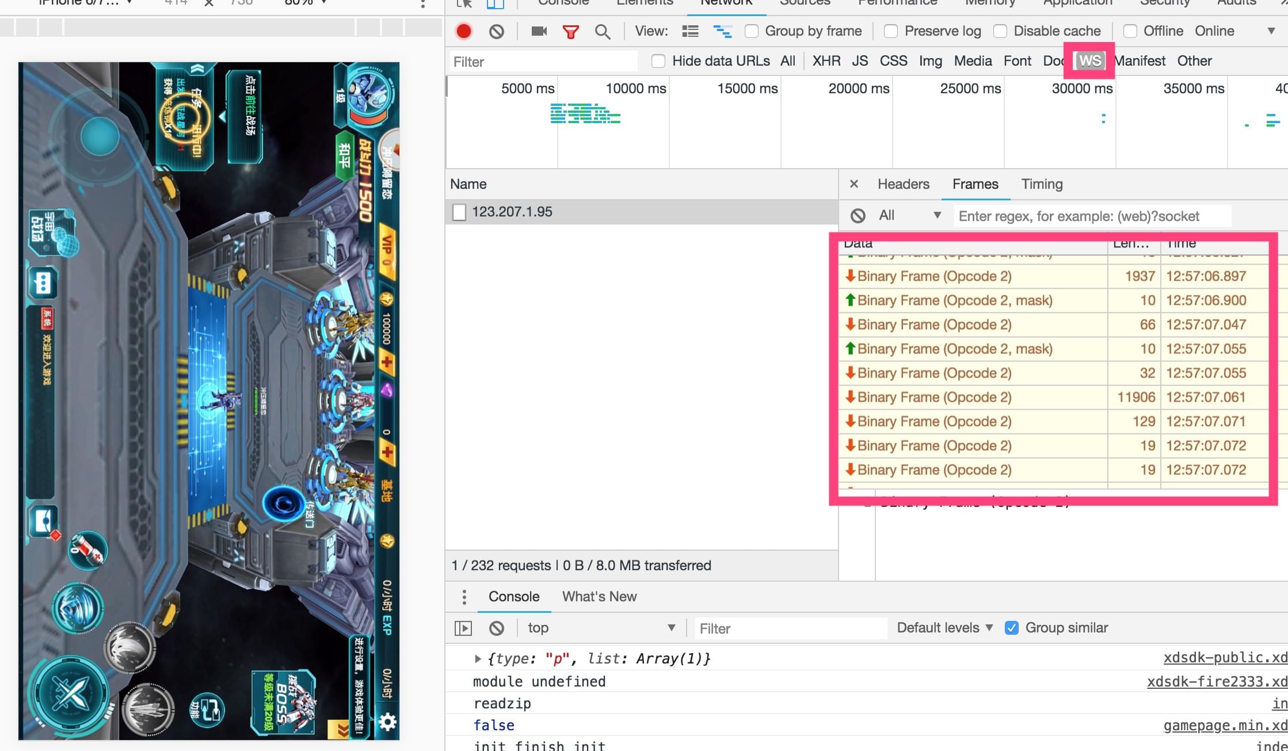Filter requests by CSS type
The image size is (1288, 751).
893,61
